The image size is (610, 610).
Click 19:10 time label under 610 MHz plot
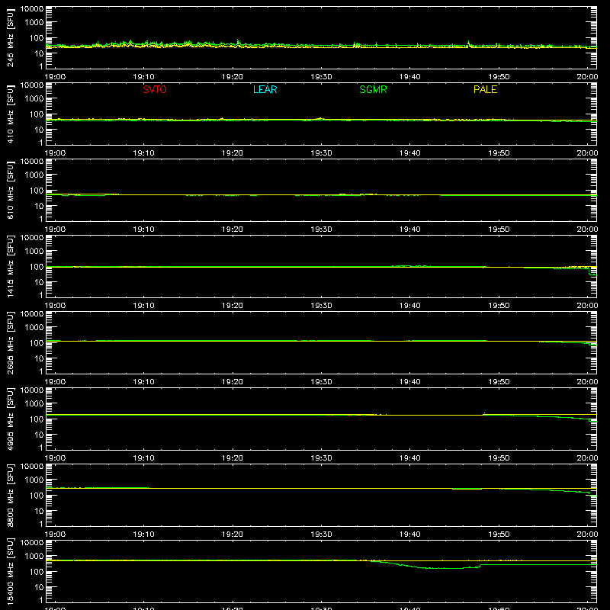tap(143, 230)
